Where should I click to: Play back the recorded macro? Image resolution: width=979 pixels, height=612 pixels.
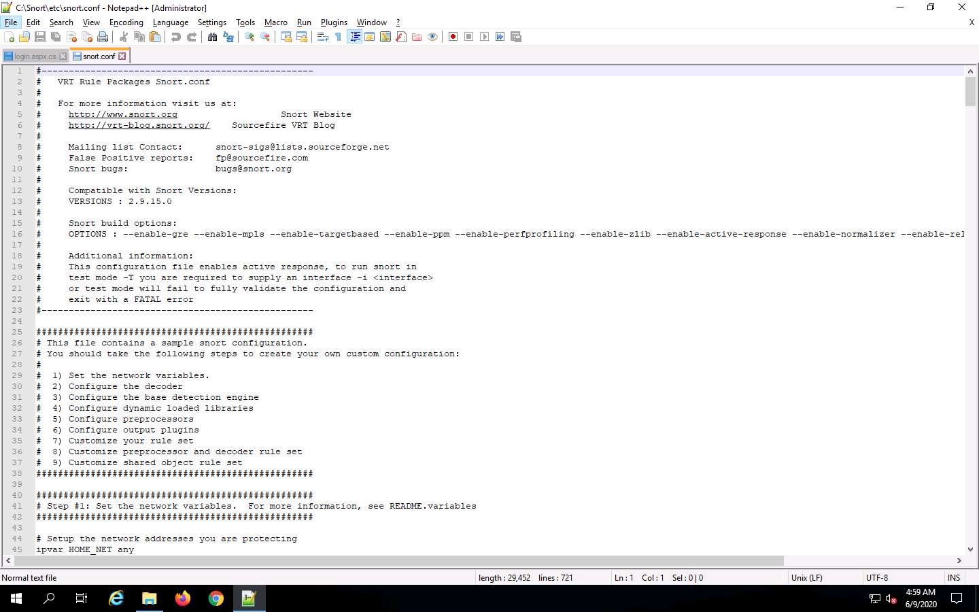click(484, 37)
